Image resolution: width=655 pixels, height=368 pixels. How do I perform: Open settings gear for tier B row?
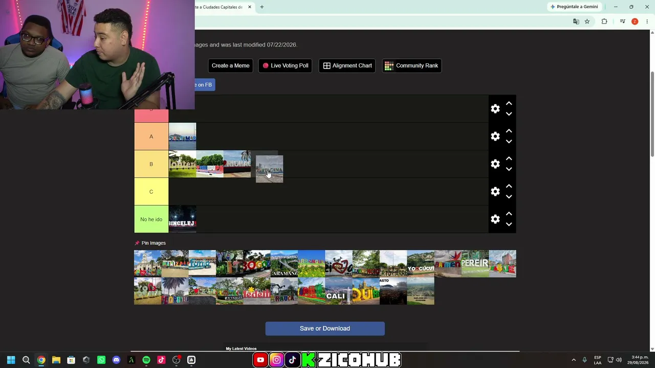coord(495,164)
